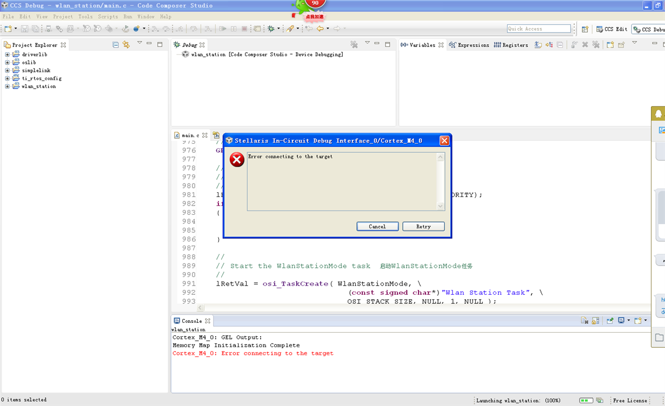The width and height of the screenshot is (665, 406).
Task: Pin the Console view
Action: tap(610, 320)
